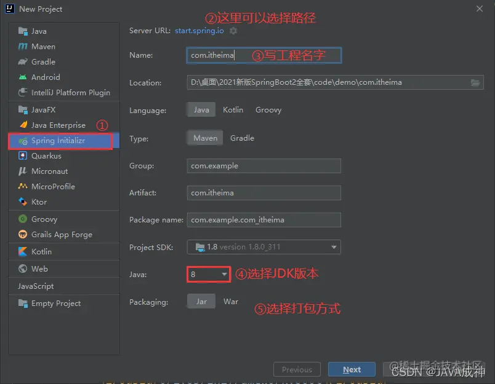Choose Gradle build type
This screenshot has width=495, height=384.
click(242, 138)
